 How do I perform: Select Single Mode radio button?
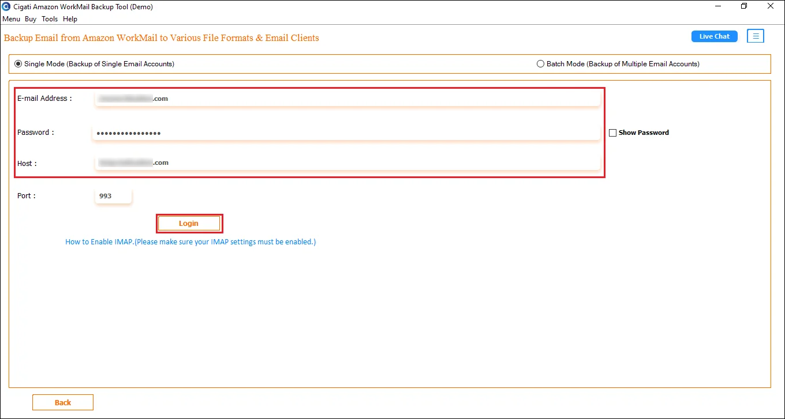pyautogui.click(x=18, y=64)
